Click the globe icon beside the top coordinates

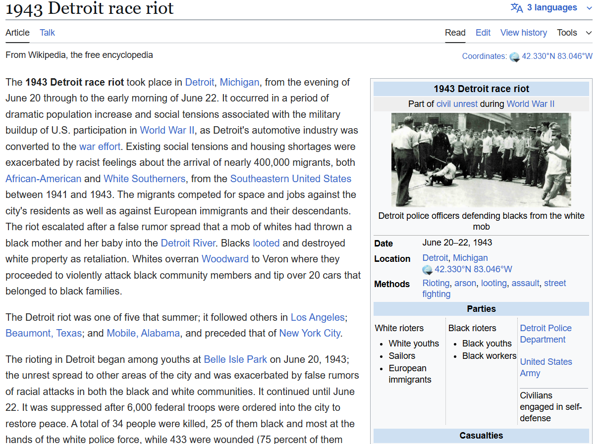pos(515,57)
